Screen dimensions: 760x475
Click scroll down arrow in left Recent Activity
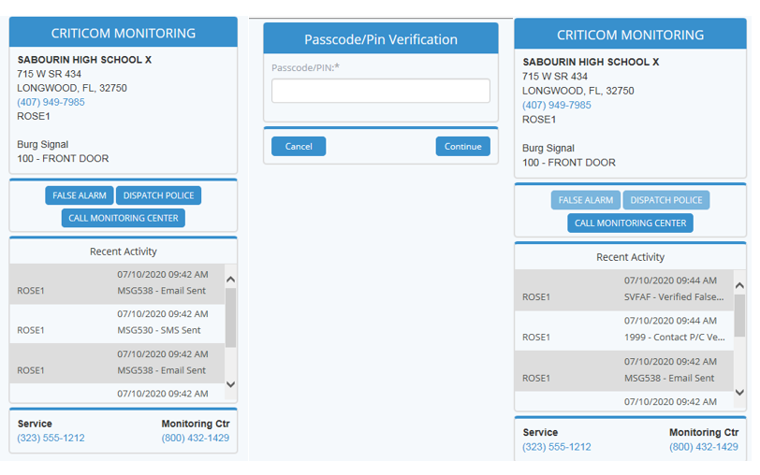point(230,384)
